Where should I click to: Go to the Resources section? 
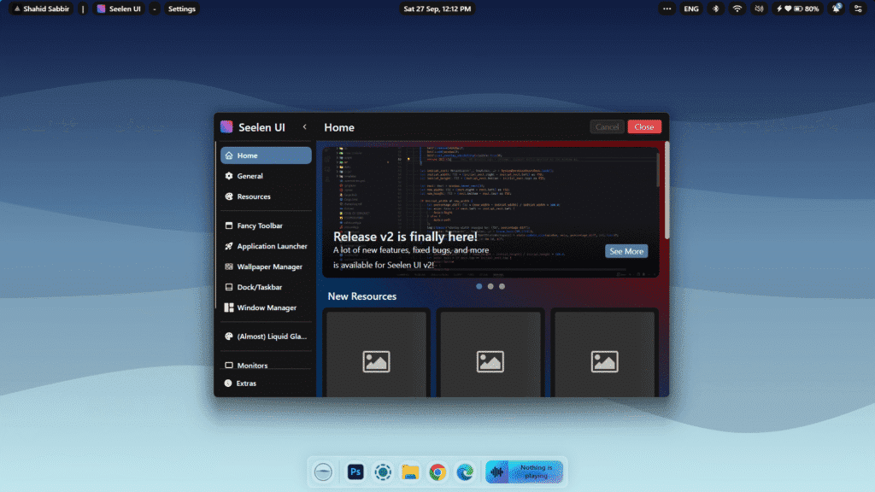click(266, 196)
